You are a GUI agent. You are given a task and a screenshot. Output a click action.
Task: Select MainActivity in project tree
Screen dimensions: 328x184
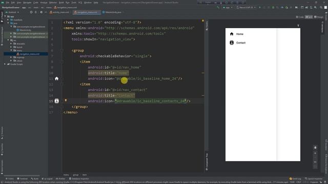click(24, 30)
